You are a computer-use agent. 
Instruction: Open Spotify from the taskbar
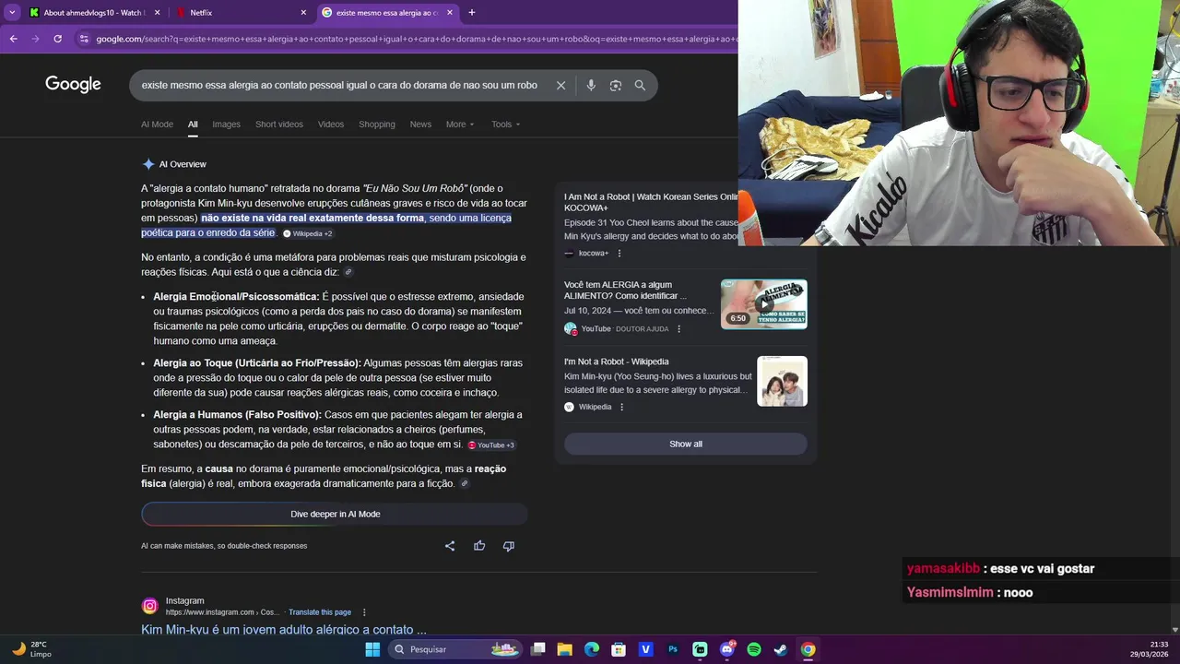point(754,649)
